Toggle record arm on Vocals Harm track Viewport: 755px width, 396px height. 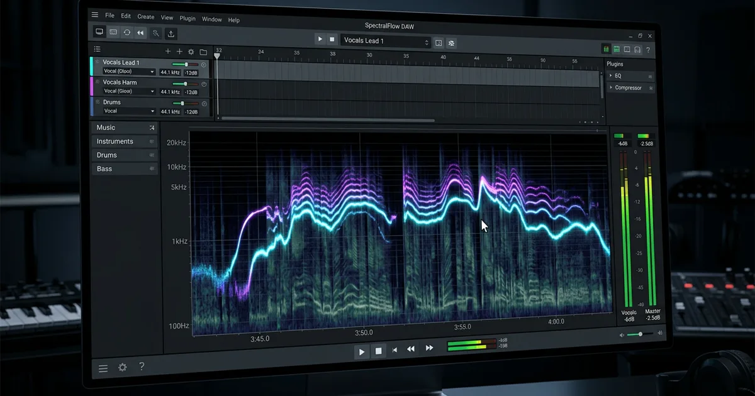(204, 84)
